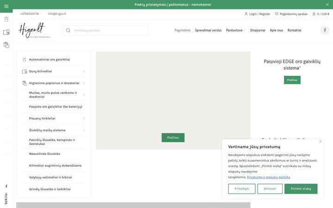Expand the Šiukšlių maišų sistema arrow
333x208 pixels.
click(x=84, y=130)
